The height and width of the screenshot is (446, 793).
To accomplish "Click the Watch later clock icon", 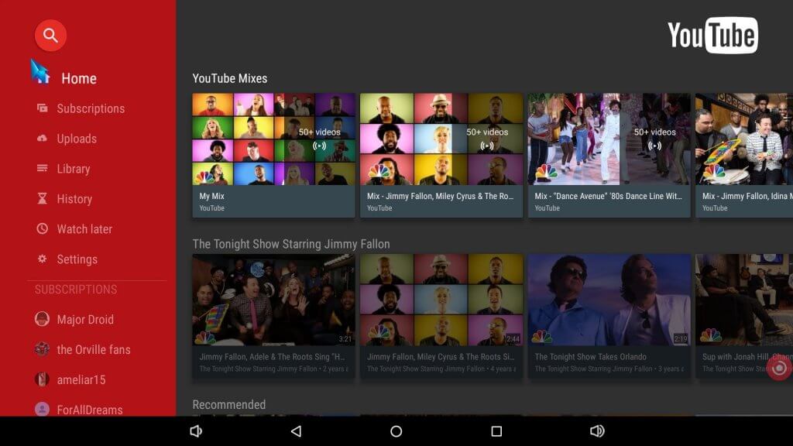I will pyautogui.click(x=42, y=229).
